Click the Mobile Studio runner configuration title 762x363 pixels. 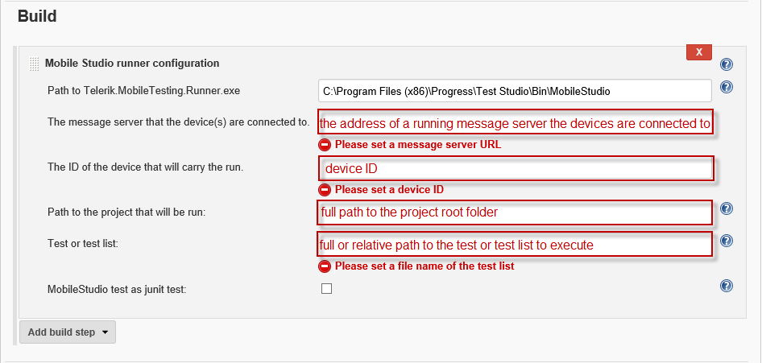pos(132,63)
